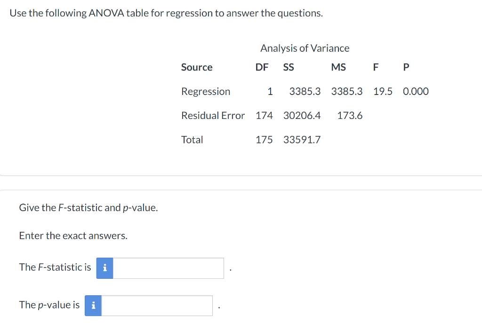Click inside the F-statistic answer field
This screenshot has width=482, height=323.
tap(168, 268)
